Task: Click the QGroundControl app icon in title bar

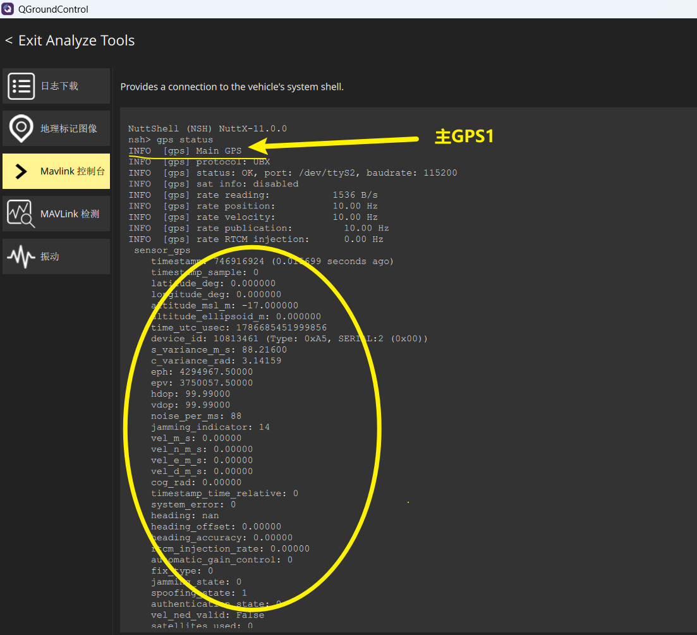Action: coord(8,9)
